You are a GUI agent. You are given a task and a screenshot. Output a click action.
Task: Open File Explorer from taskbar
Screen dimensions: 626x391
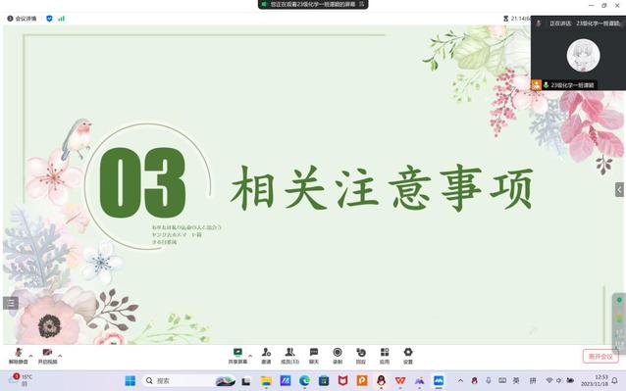[x=266, y=381]
